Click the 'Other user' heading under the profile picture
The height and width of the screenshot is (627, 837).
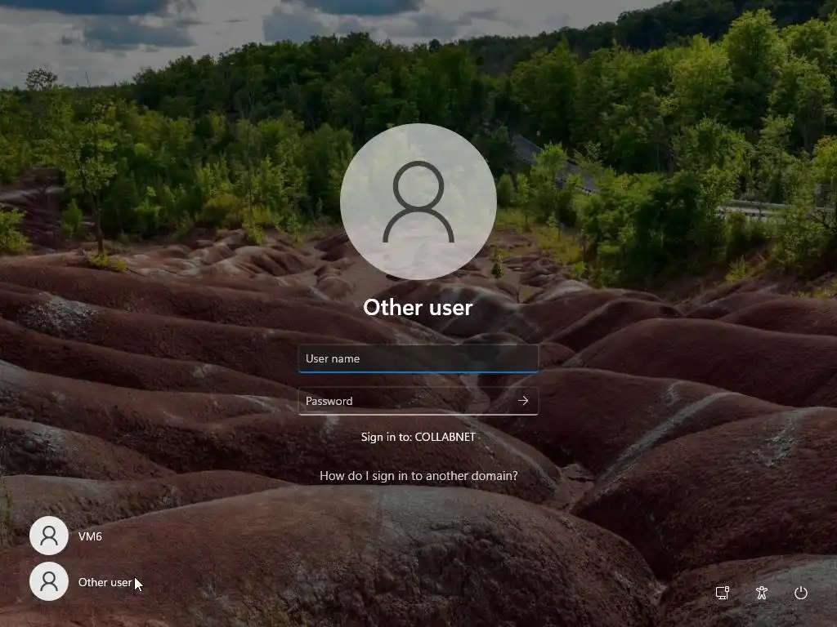418,308
